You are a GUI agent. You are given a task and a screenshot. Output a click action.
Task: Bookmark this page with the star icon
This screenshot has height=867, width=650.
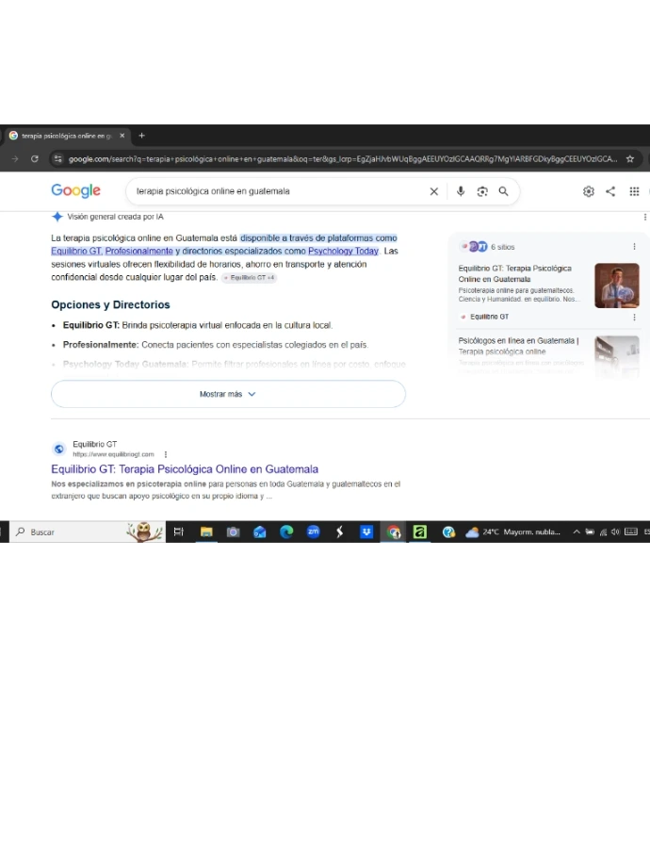629,158
